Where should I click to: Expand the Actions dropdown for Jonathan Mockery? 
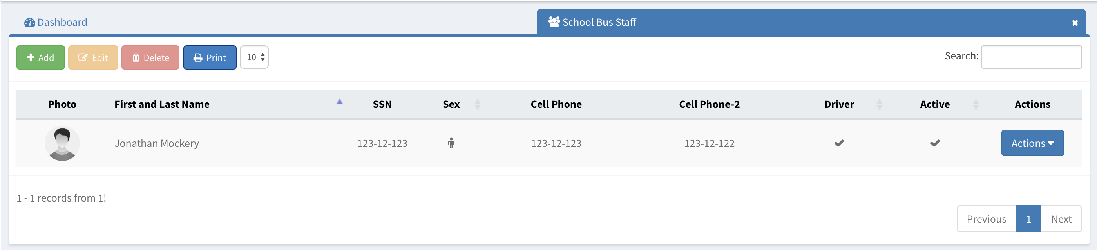pyautogui.click(x=1032, y=143)
